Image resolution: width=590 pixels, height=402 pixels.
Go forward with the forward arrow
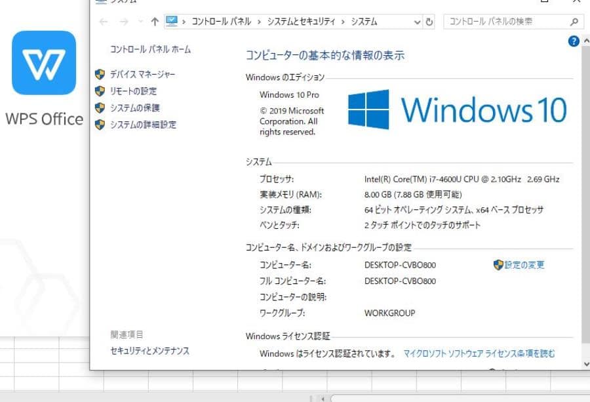tap(124, 22)
